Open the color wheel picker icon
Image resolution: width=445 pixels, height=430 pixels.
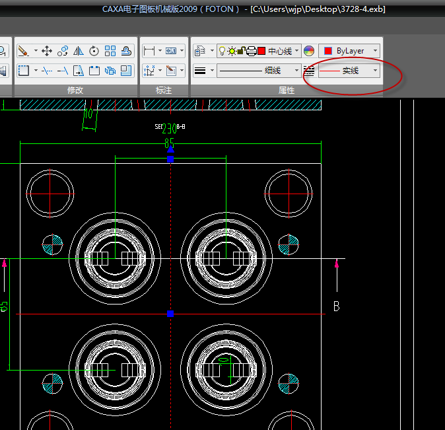point(309,51)
